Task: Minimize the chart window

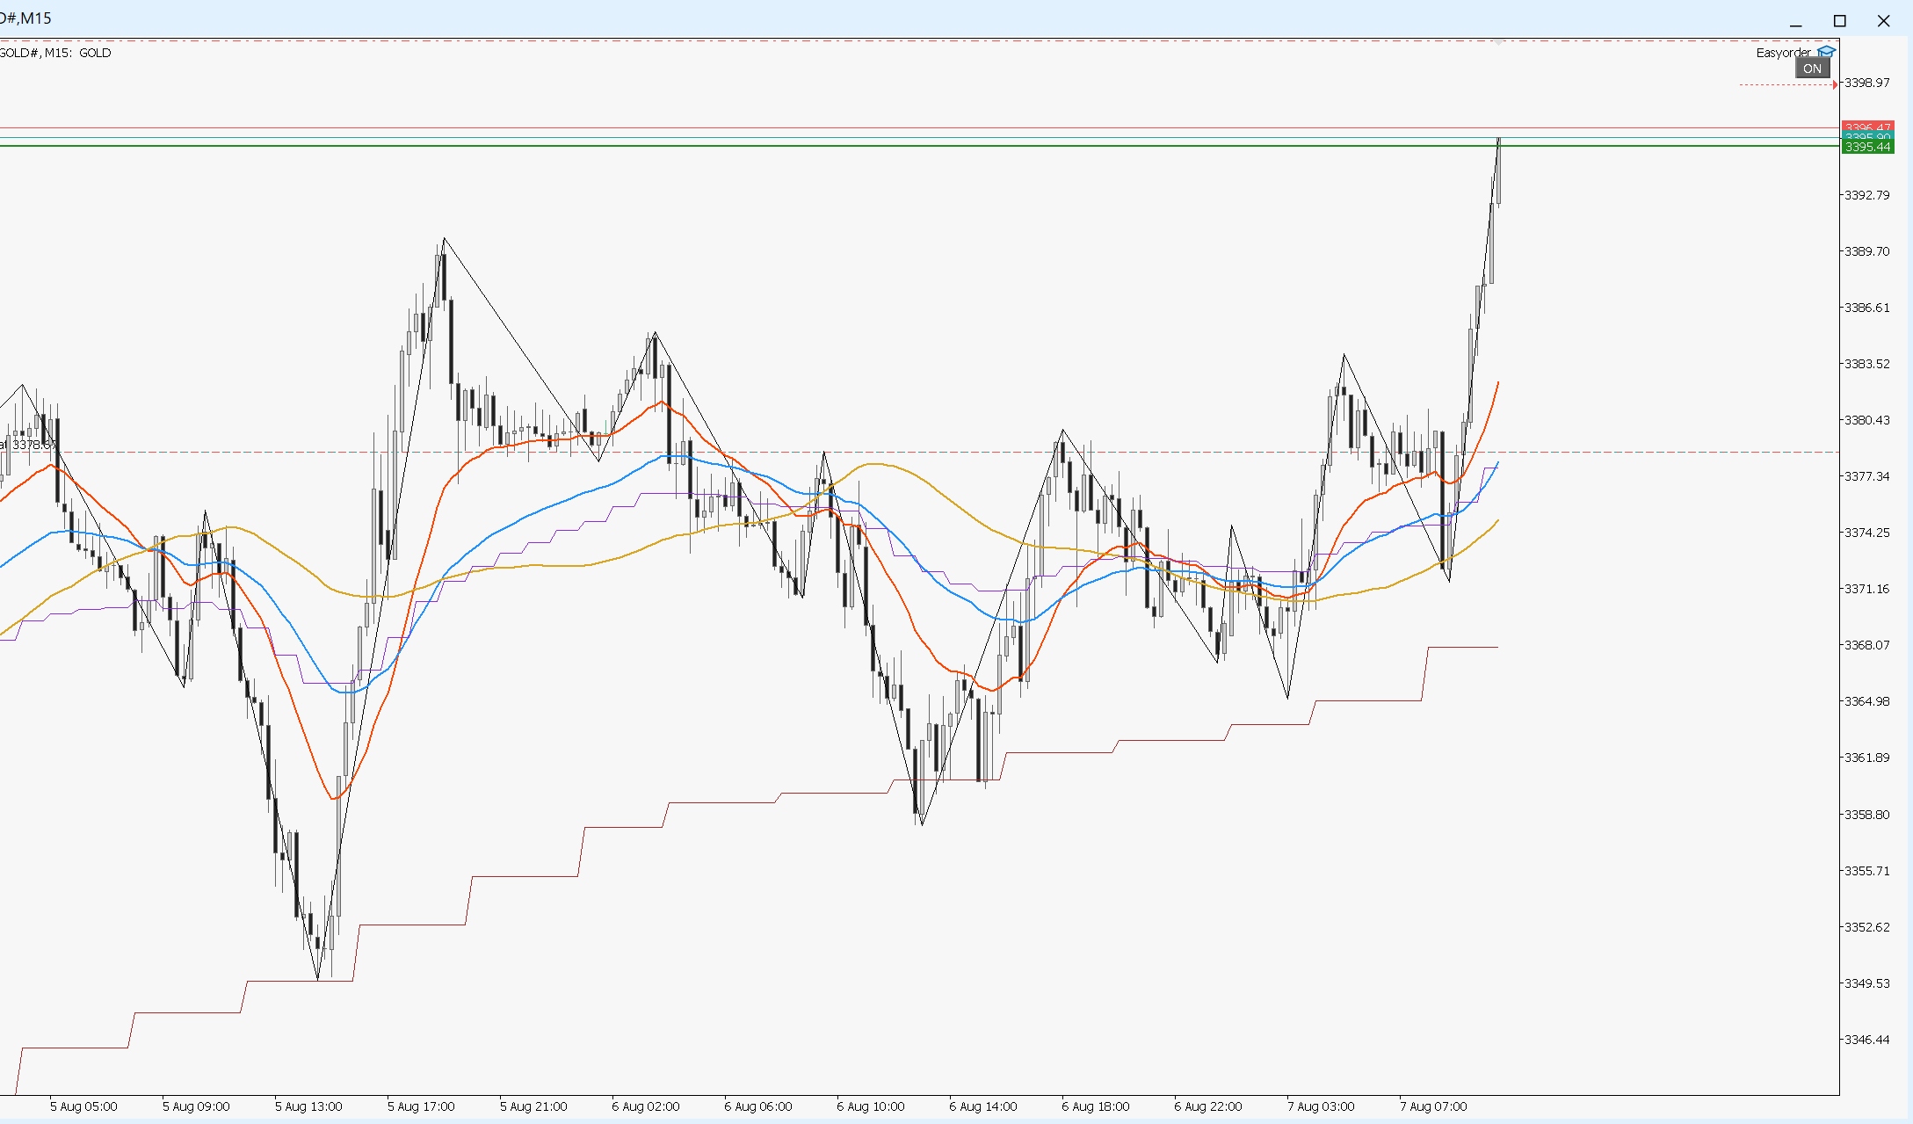Action: (x=1795, y=21)
